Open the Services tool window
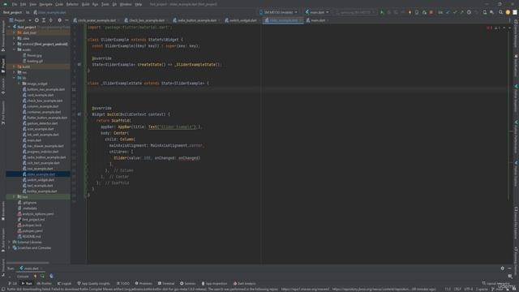This screenshot has width=519, height=292. pyautogui.click(x=187, y=284)
